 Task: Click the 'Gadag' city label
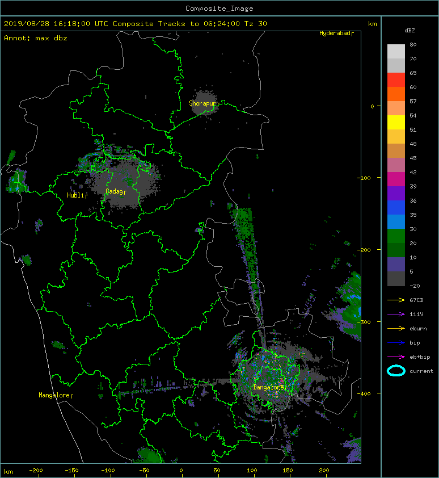(114, 191)
